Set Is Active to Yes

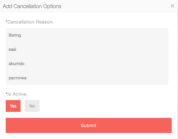13,106
